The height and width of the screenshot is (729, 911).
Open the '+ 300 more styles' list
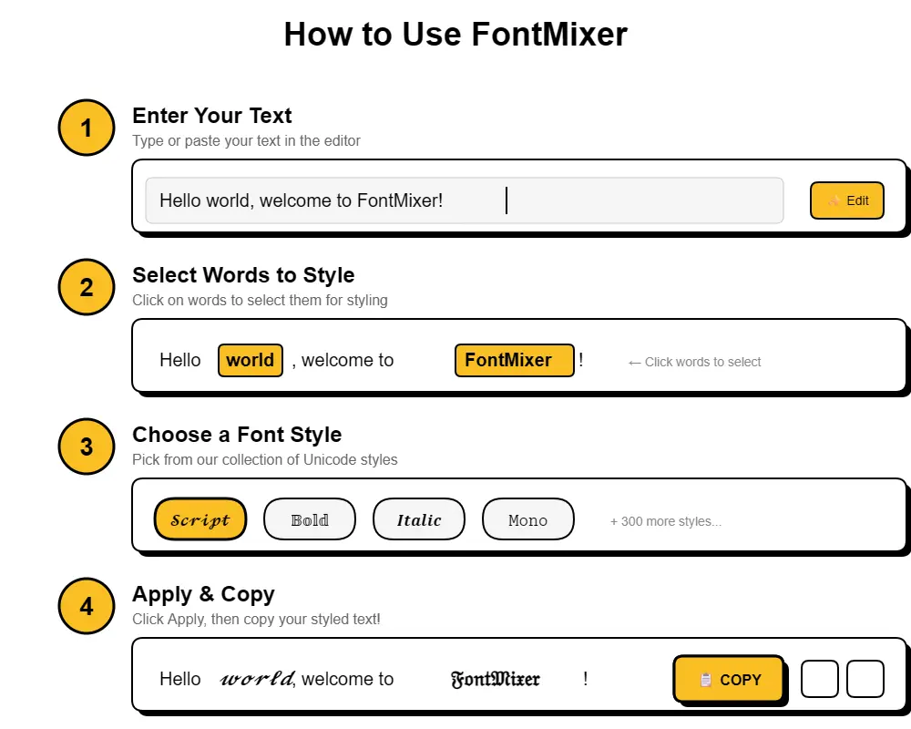pos(664,521)
